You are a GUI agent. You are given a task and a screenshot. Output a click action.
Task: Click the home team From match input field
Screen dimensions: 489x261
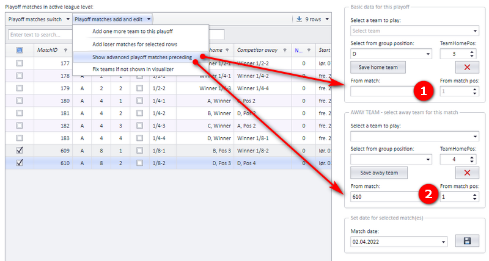tap(384, 91)
